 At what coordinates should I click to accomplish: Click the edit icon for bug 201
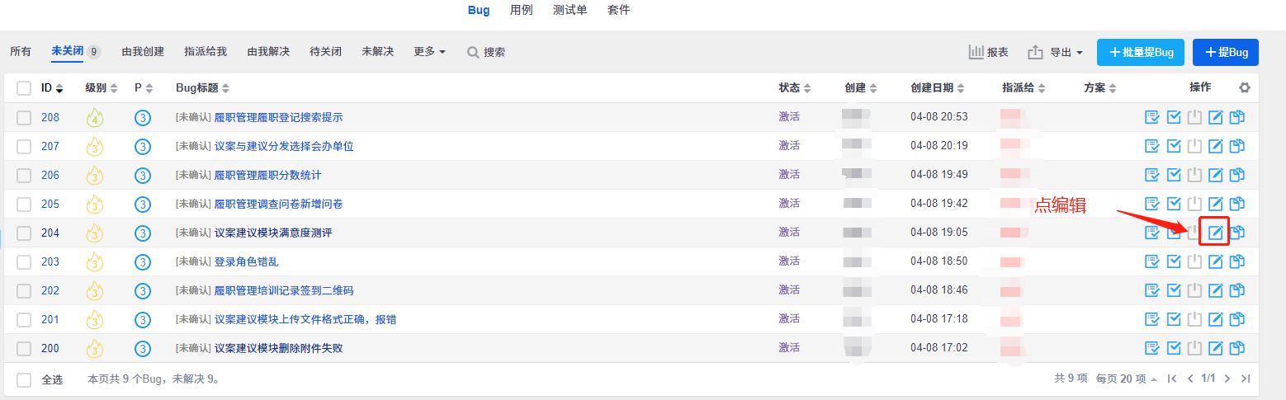coord(1215,319)
